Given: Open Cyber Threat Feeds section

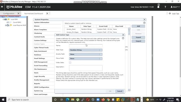Looking at the screenshot, I should tap(41, 48).
